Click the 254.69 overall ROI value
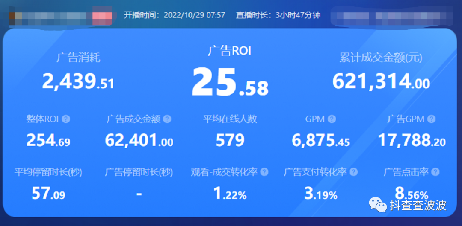 [48, 140]
